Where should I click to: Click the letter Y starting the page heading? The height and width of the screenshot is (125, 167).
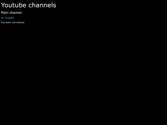pyautogui.click(x=3, y=5)
